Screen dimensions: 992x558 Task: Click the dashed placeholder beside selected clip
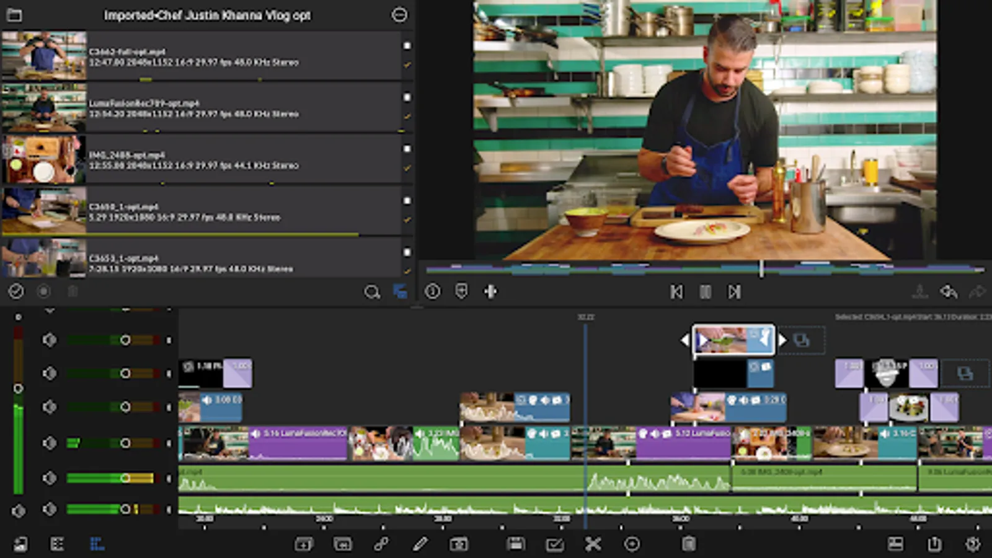pyautogui.click(x=802, y=340)
